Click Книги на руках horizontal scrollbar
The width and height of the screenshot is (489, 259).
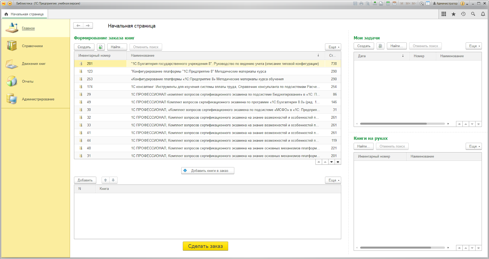pos(395,248)
